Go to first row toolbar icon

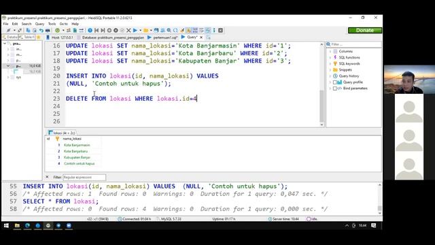[x=97, y=30]
